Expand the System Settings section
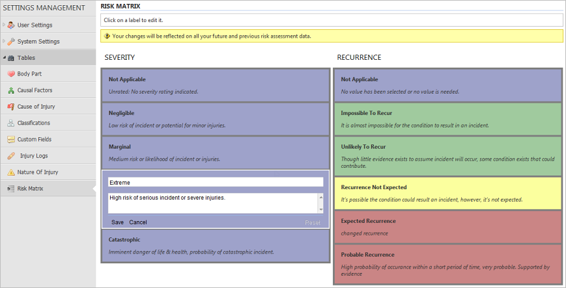The height and width of the screenshot is (288, 566). [4, 42]
